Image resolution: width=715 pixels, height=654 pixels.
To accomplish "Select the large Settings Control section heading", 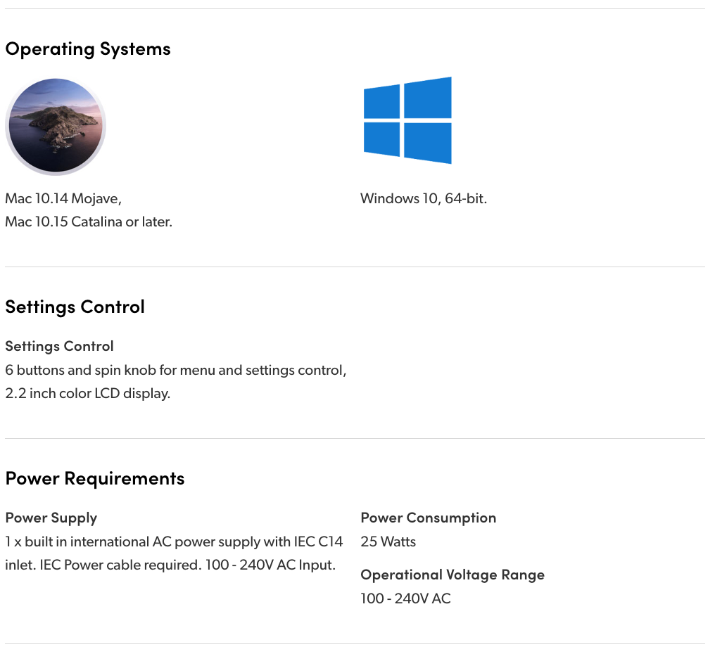I will click(75, 307).
